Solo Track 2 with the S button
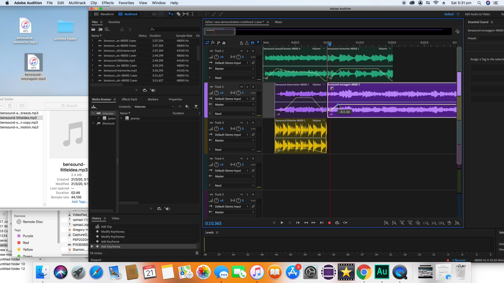Viewport: 504px width, 283px height. (x=247, y=86)
